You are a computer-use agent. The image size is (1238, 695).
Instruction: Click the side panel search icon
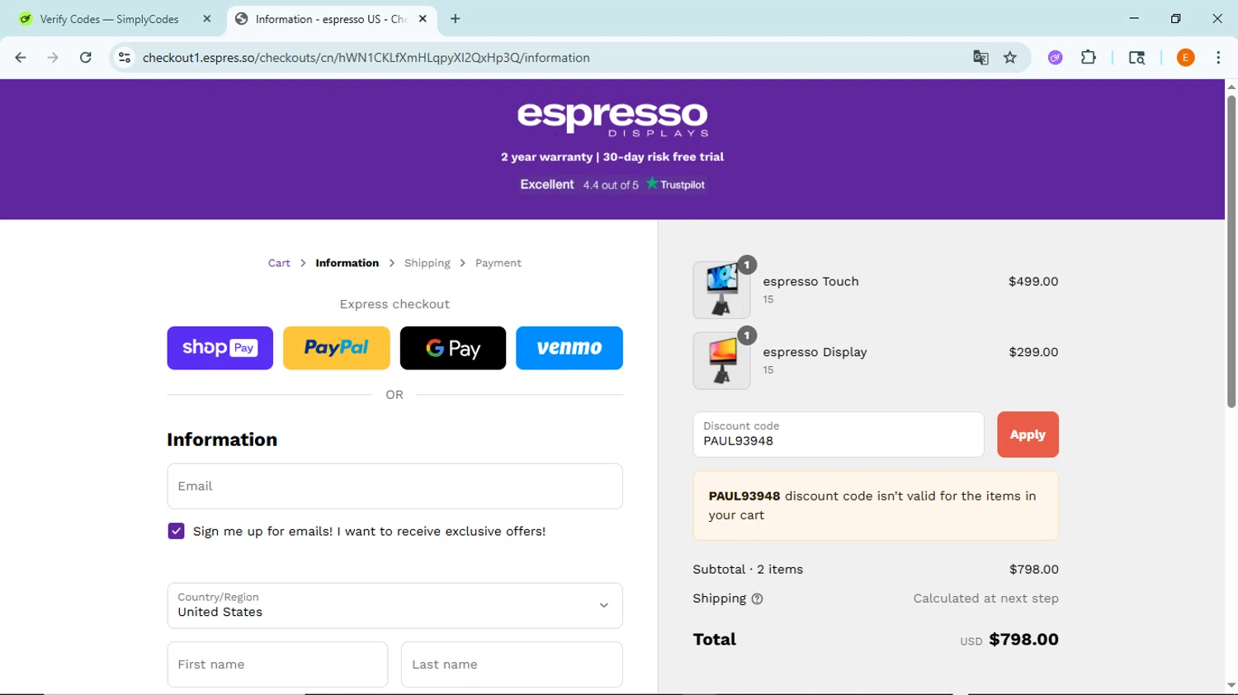tap(1136, 58)
